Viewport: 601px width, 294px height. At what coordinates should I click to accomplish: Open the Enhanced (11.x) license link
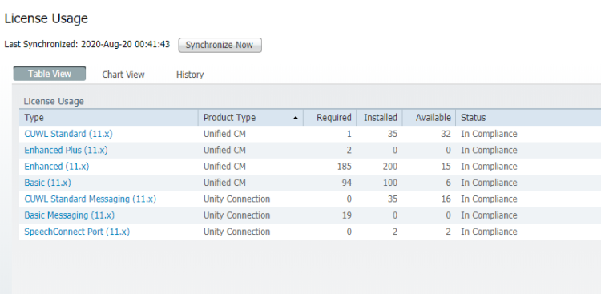pos(56,167)
